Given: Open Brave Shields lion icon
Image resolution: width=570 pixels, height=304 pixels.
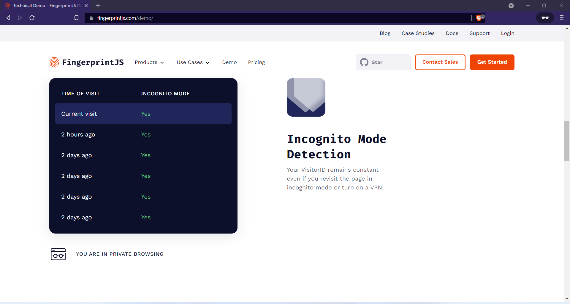Looking at the screenshot, I should tap(479, 18).
